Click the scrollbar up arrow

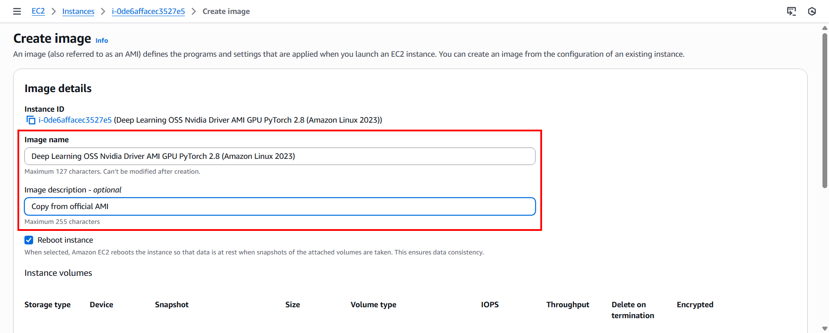click(825, 28)
